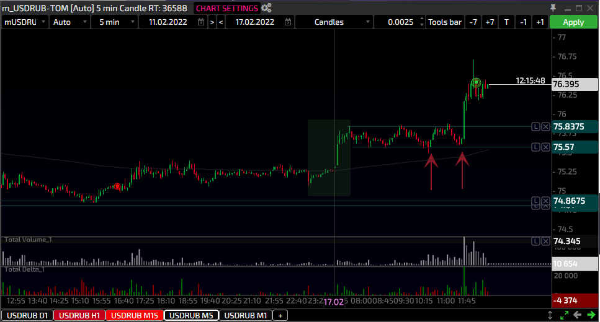Open calendar picker for end date 17.02.2022
This screenshot has height=322, width=600.
click(x=288, y=22)
